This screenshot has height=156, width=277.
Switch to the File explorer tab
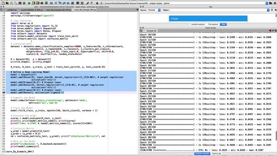click(x=213, y=24)
